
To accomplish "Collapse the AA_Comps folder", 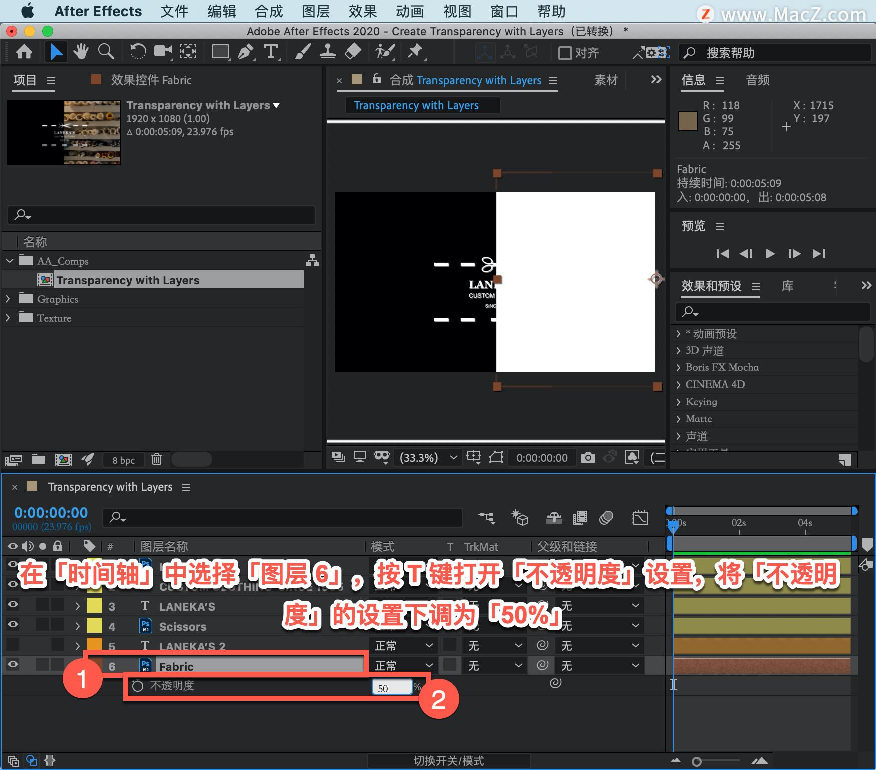I will (10, 261).
